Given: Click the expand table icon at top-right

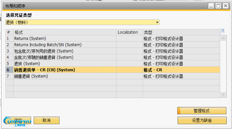Looking at the screenshot, I should click(222, 31).
